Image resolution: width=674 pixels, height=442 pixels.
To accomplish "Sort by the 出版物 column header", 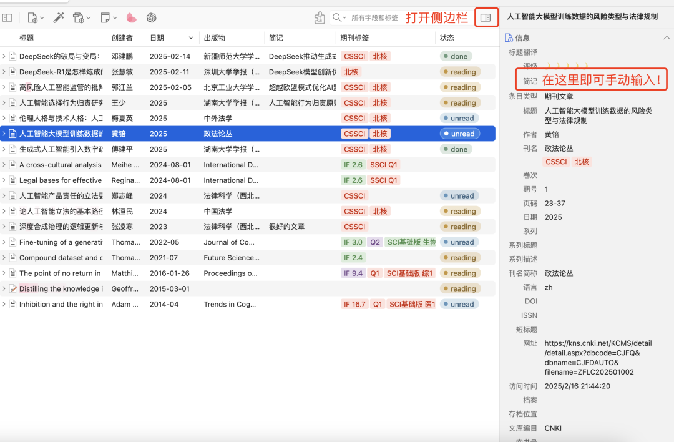I will pos(215,38).
